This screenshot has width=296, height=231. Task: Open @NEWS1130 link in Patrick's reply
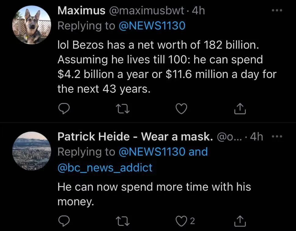pyautogui.click(x=152, y=152)
